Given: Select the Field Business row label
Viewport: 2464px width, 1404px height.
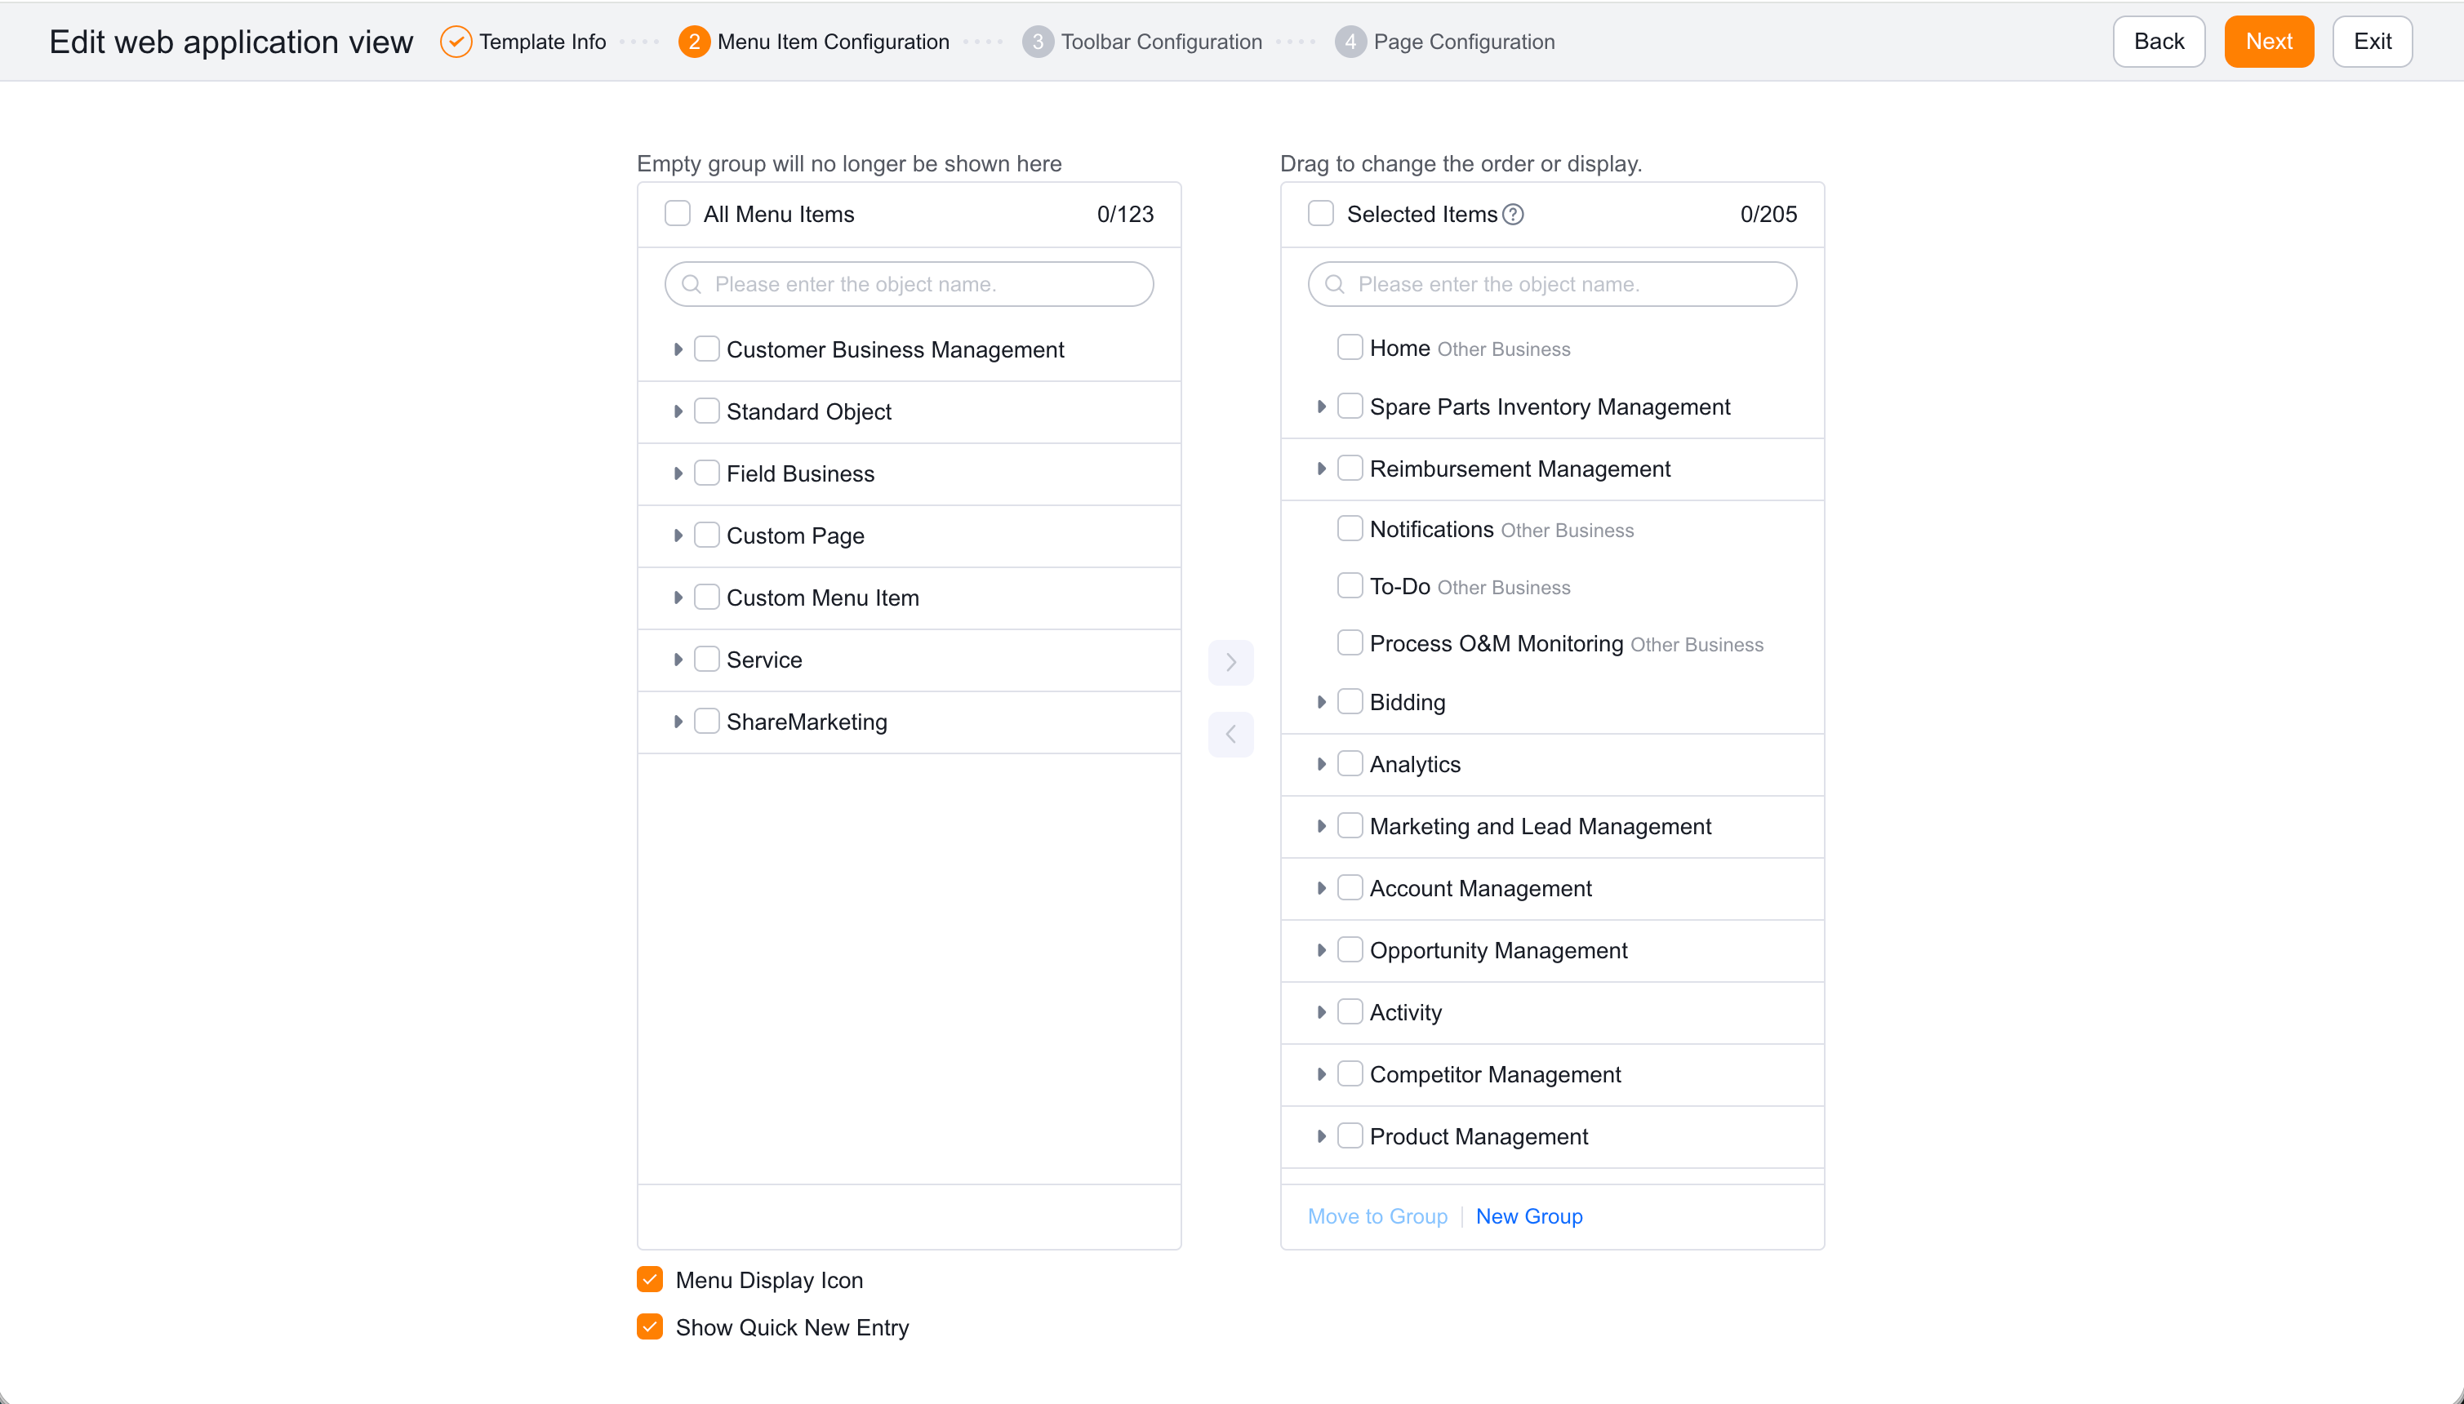Looking at the screenshot, I should (800, 473).
